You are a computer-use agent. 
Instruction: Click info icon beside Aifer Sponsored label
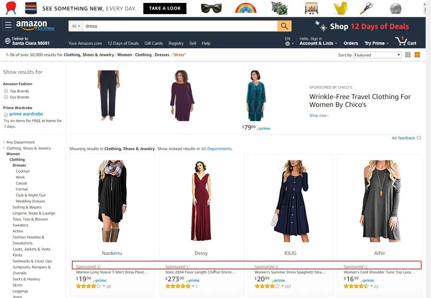point(366,267)
